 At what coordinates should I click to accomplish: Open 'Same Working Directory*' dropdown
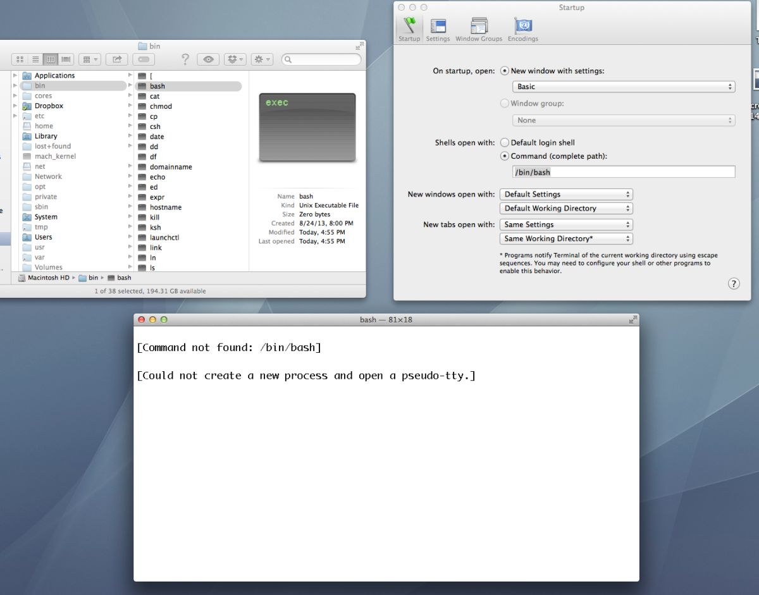click(x=566, y=238)
